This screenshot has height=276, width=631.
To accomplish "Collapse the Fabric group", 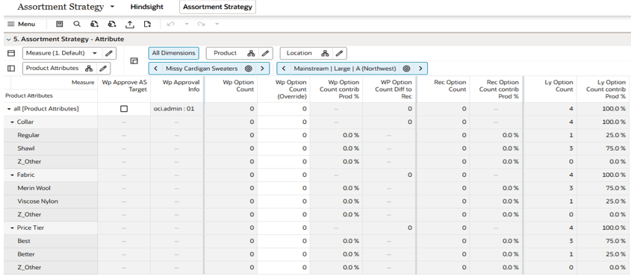I will click(13, 175).
